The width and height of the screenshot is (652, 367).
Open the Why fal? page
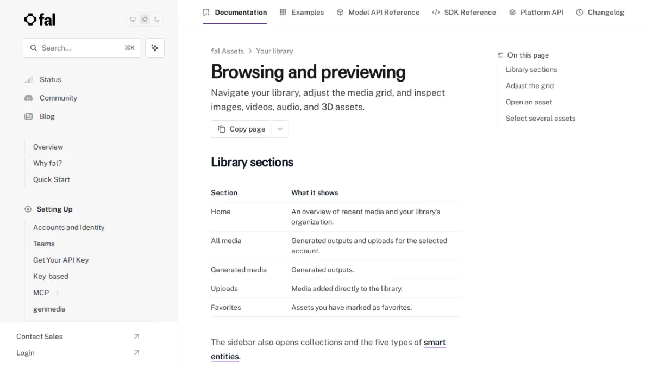click(x=47, y=163)
